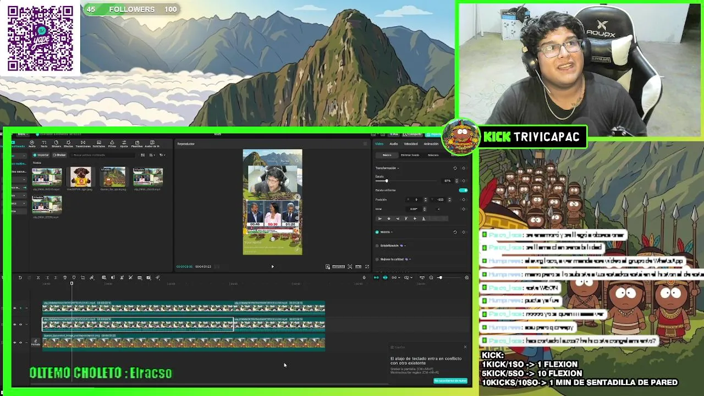
Task: Open the media view mode dropdown
Action: point(143,155)
